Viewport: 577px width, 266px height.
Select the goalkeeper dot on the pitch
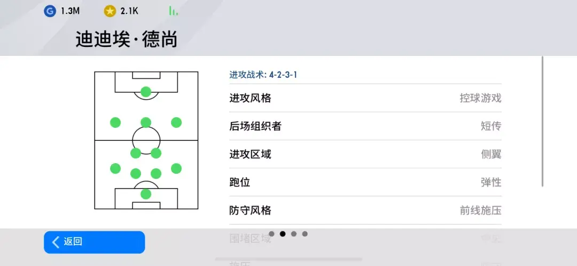(x=146, y=194)
